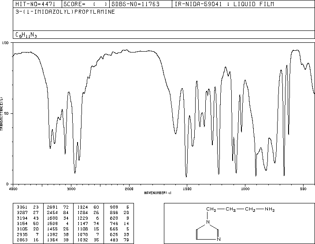This screenshot has height=244, width=315.
Task: Select the 626 row in the last table column
Action: [119, 234]
